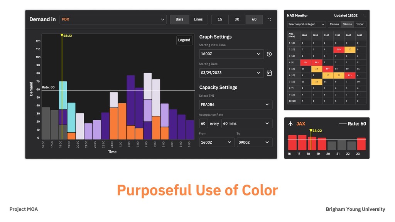
Task: Set demand graph interval to 15
Action: point(220,19)
